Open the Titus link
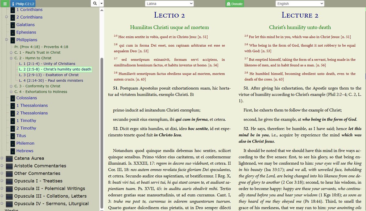This screenshot has width=366, height=211. coord(21,135)
